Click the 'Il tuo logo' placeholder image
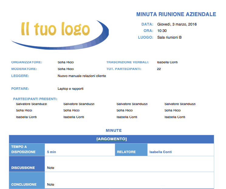The width and height of the screenshot is (226, 189). pos(60,35)
